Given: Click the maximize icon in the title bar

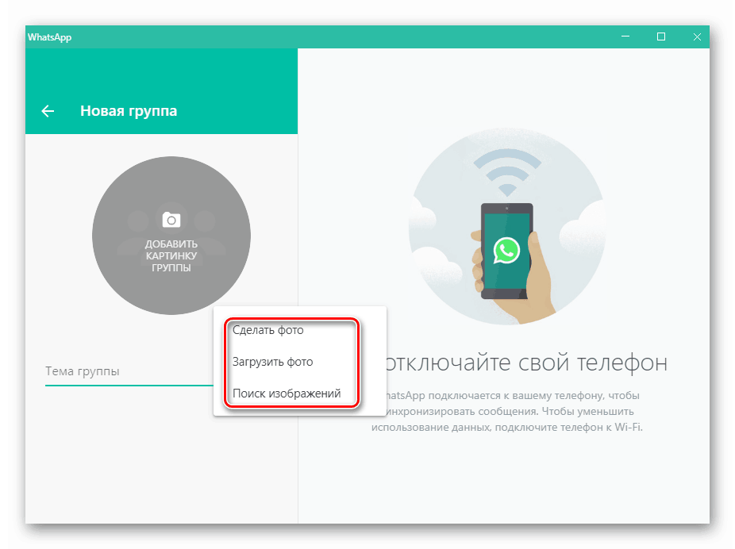Looking at the screenshot, I should pyautogui.click(x=660, y=36).
